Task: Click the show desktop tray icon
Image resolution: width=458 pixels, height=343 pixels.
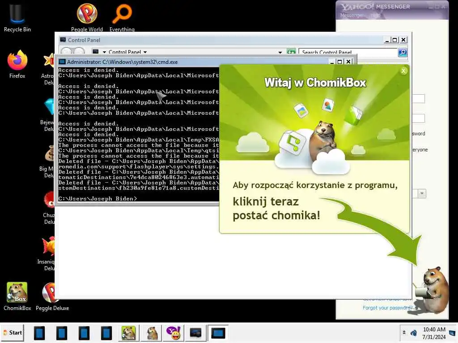Action: coord(452,333)
